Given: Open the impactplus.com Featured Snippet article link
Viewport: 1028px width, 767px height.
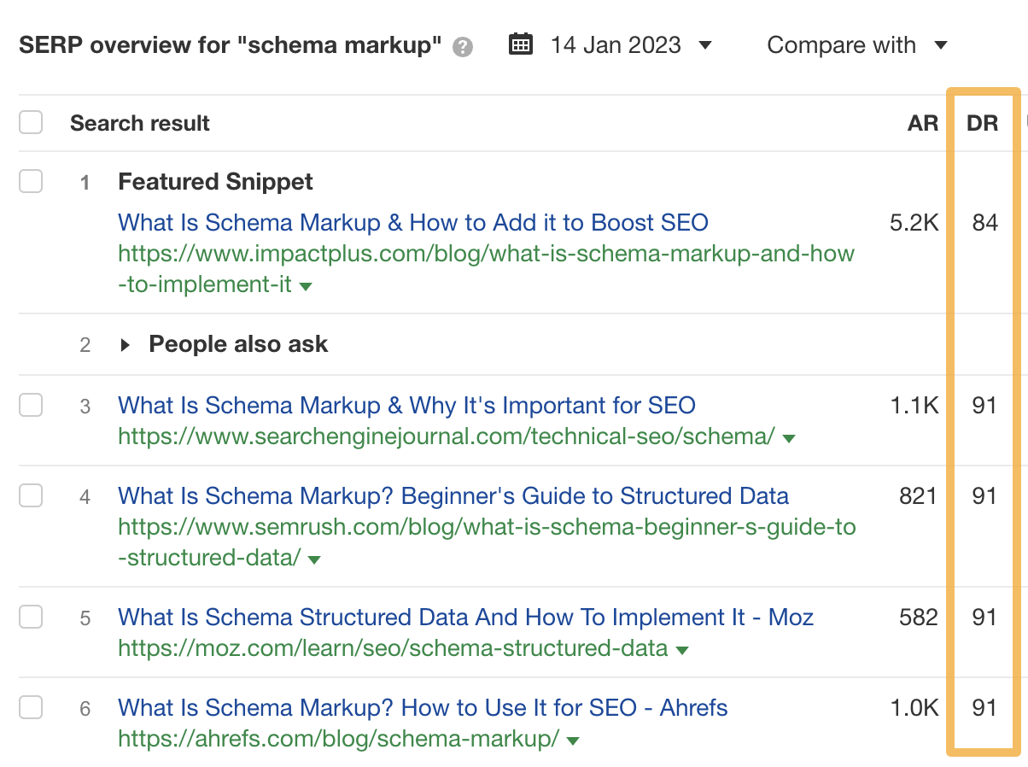Looking at the screenshot, I should pos(412,222).
